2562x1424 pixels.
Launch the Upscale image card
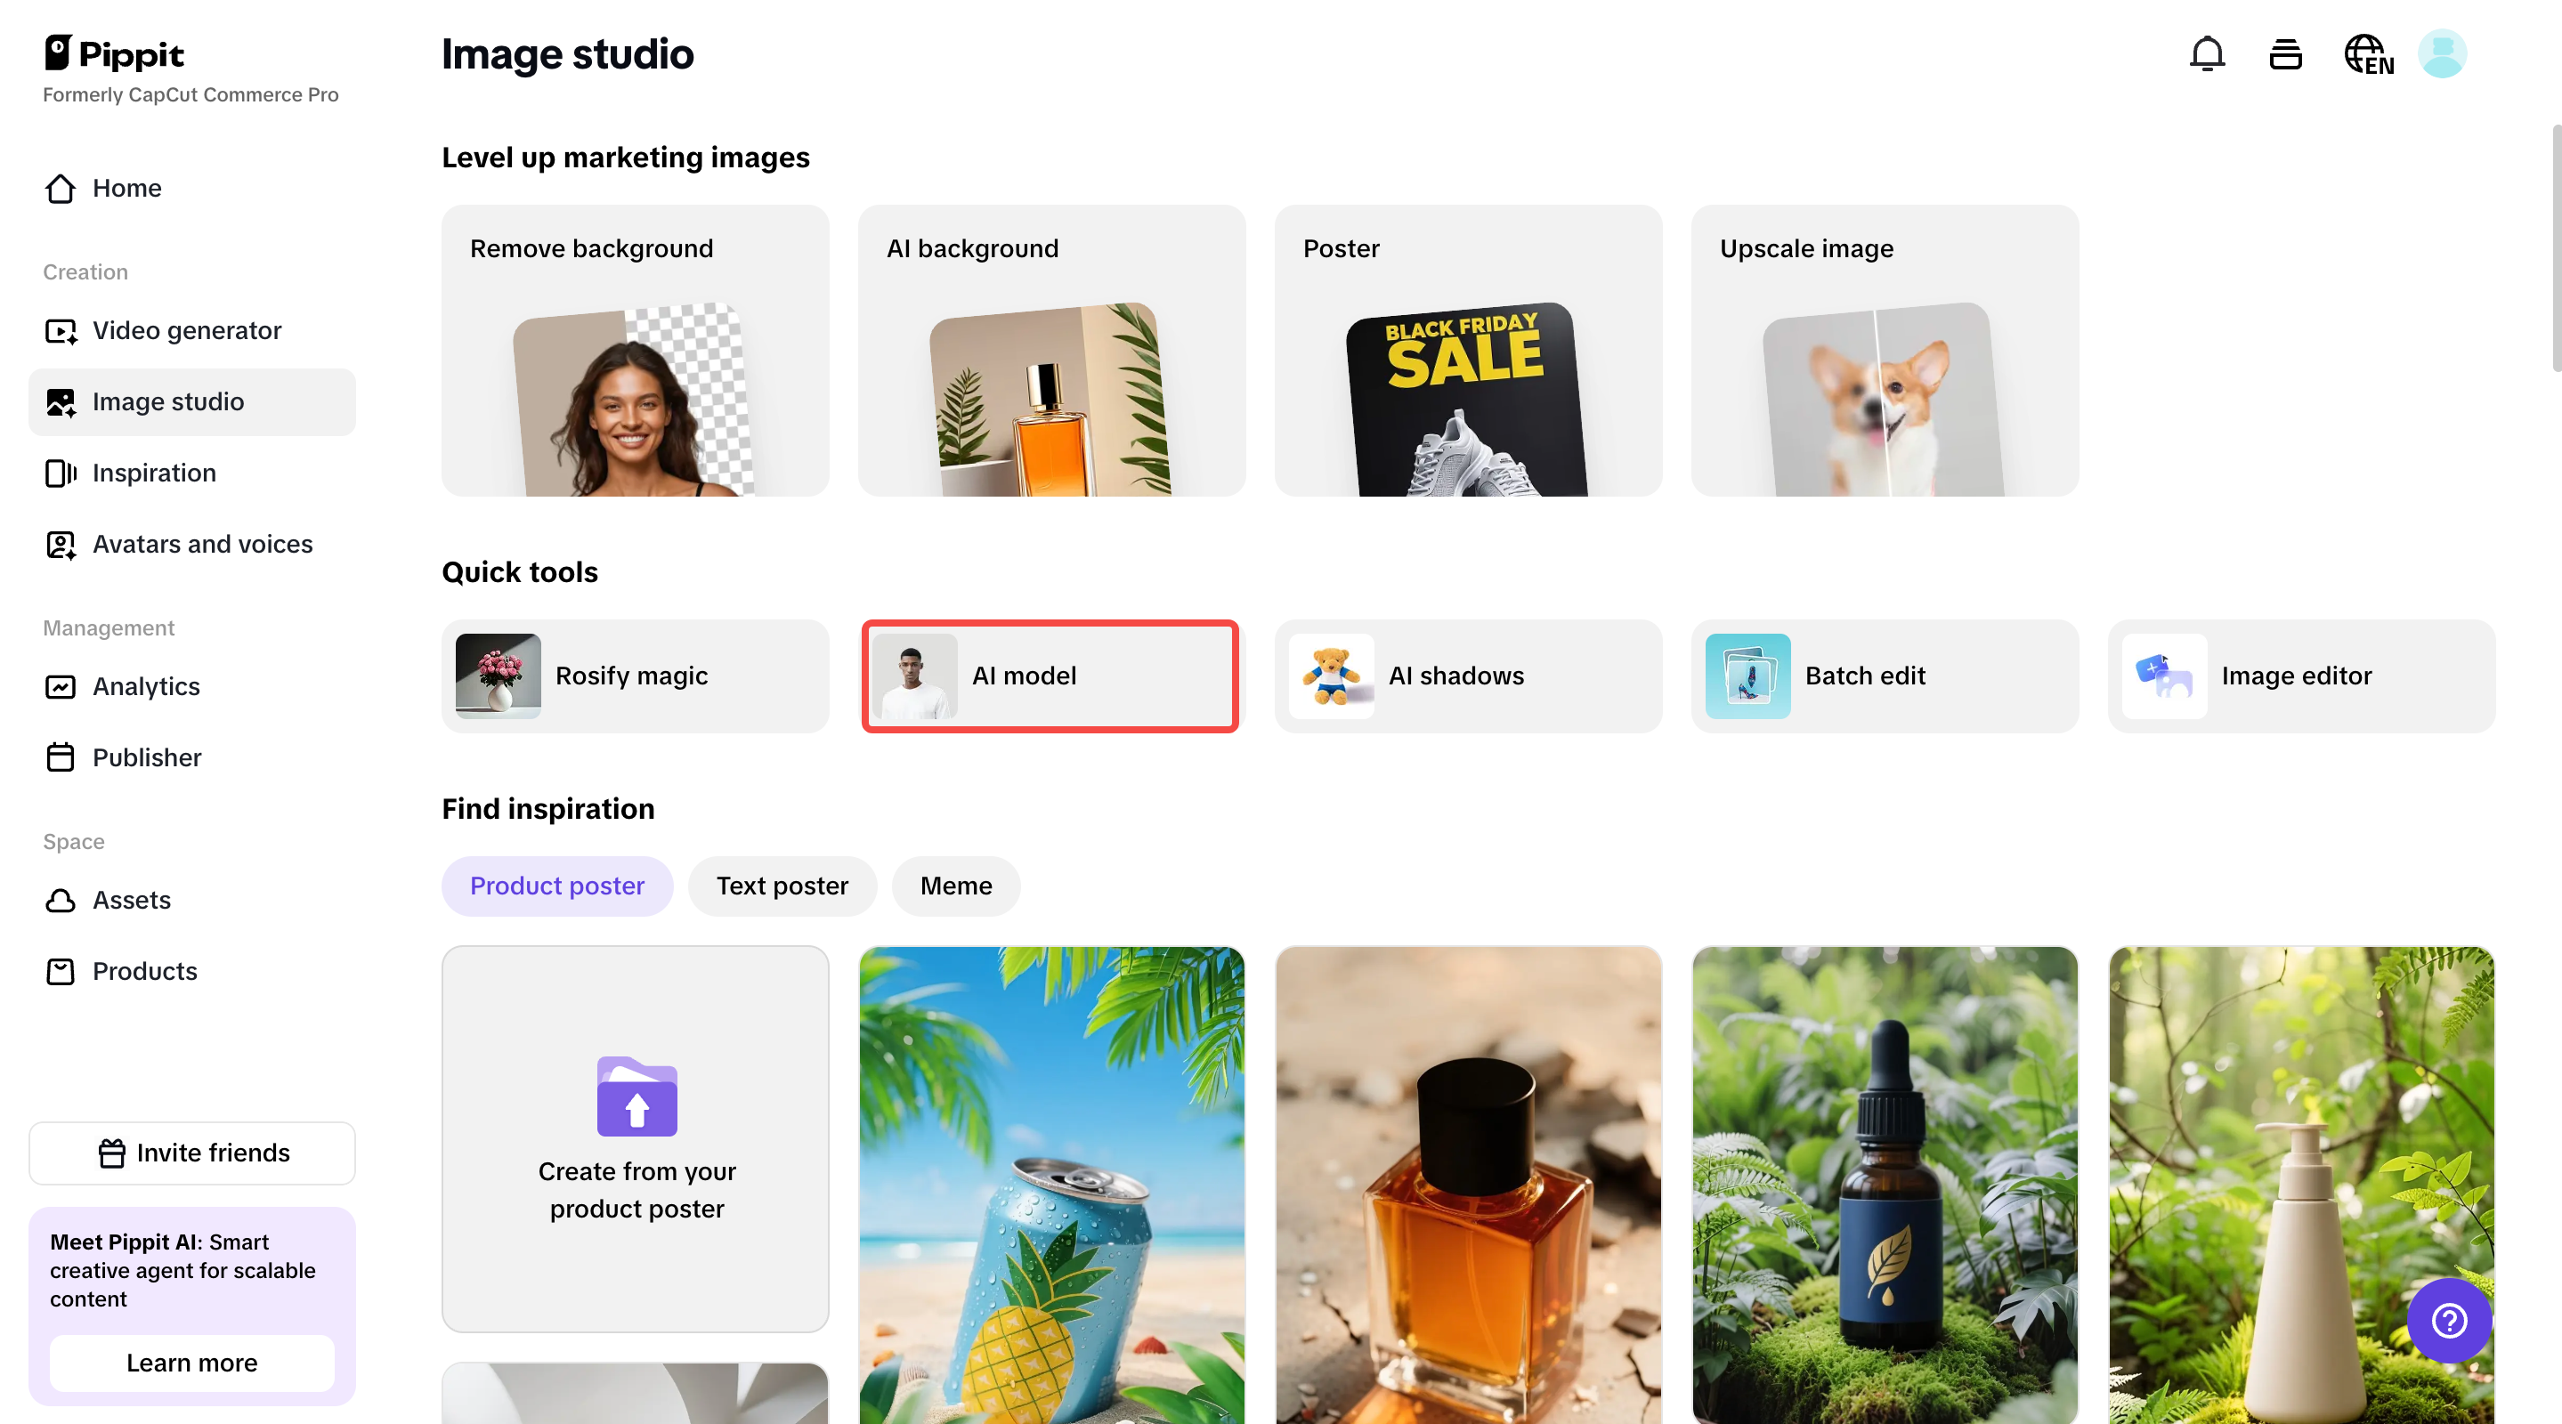click(1884, 350)
